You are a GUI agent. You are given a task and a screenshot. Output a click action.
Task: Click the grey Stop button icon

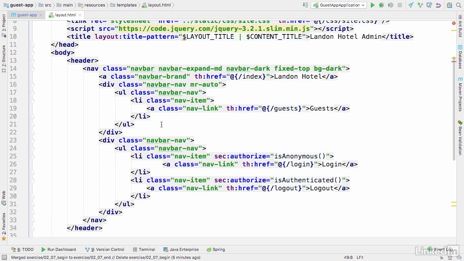pos(400,5)
